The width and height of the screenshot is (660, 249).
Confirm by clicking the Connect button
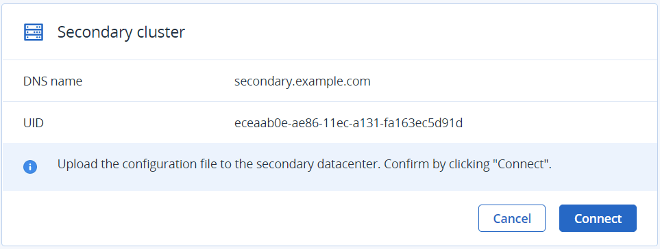[598, 218]
